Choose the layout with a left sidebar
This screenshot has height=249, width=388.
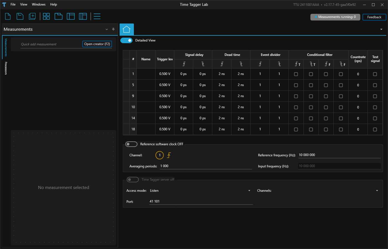[71, 16]
